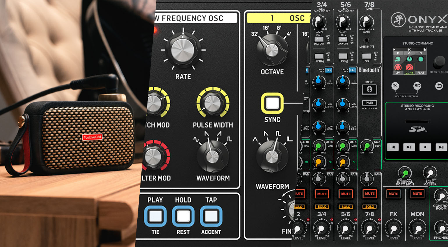The width and height of the screenshot is (448, 247).
Task: Click the green AUX MON knob on channel 7/8
Action: [x=367, y=146]
